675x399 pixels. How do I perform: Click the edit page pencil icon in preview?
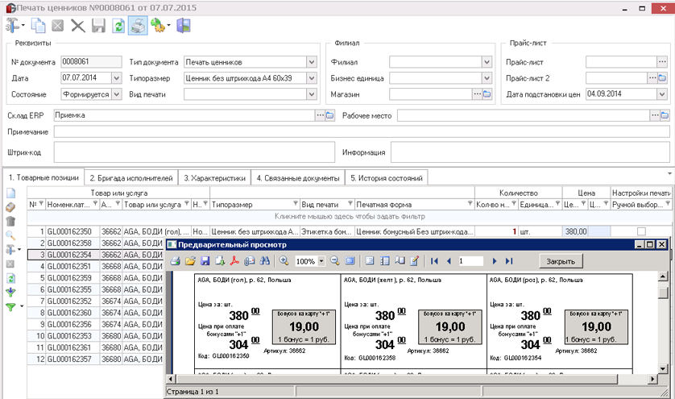(415, 261)
